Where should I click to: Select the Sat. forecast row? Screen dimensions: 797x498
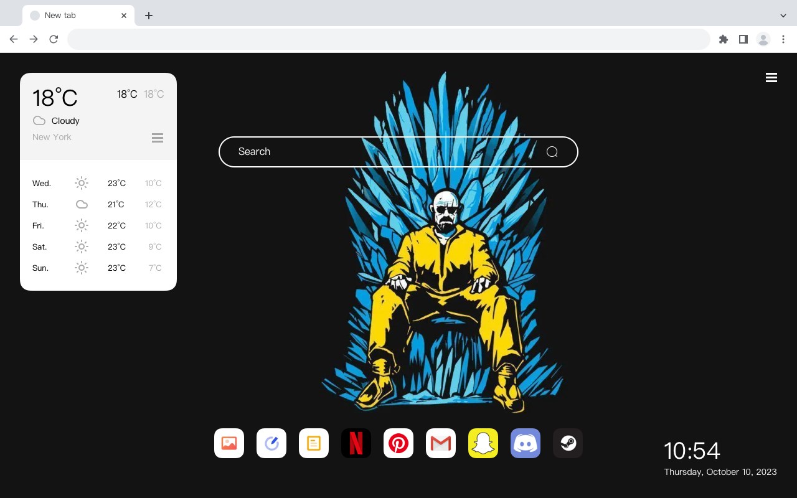coord(98,247)
